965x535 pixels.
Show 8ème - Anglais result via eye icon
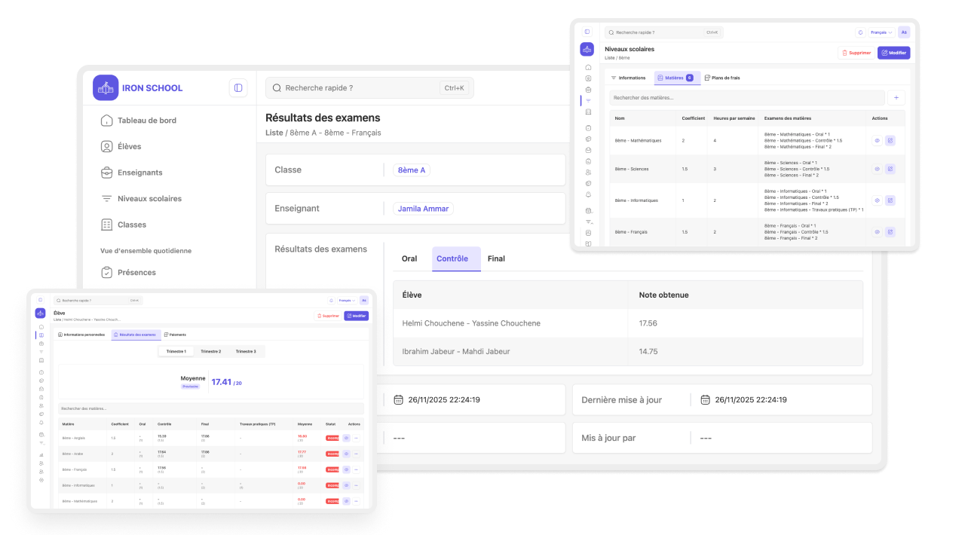(346, 438)
